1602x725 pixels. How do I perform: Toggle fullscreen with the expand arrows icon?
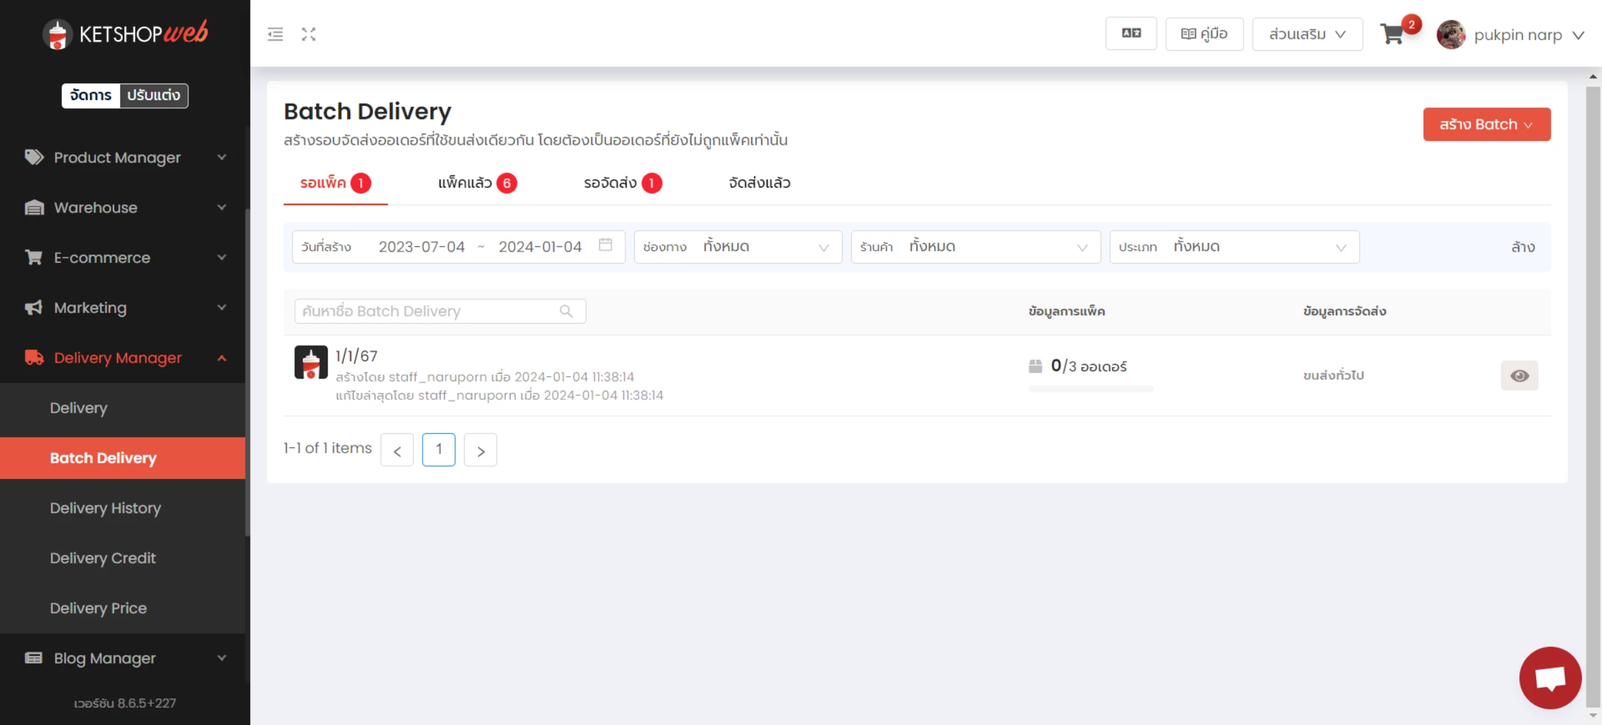click(x=308, y=34)
